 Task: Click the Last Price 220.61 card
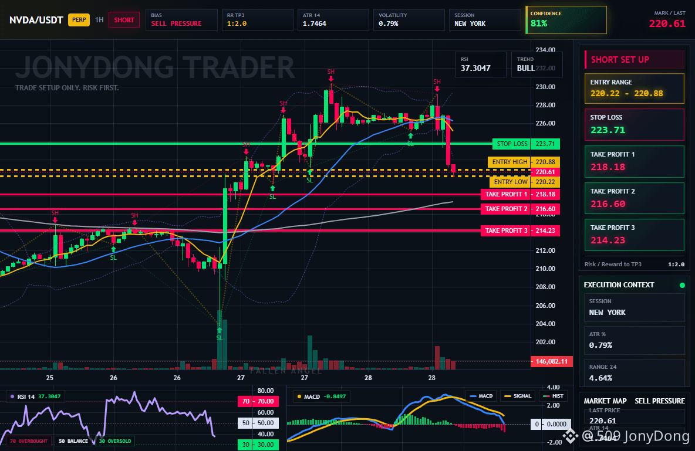[635, 416]
